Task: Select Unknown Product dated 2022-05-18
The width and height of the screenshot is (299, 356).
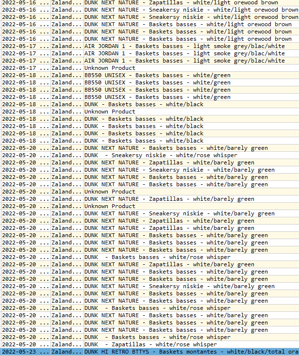Action: (x=191, y=112)
